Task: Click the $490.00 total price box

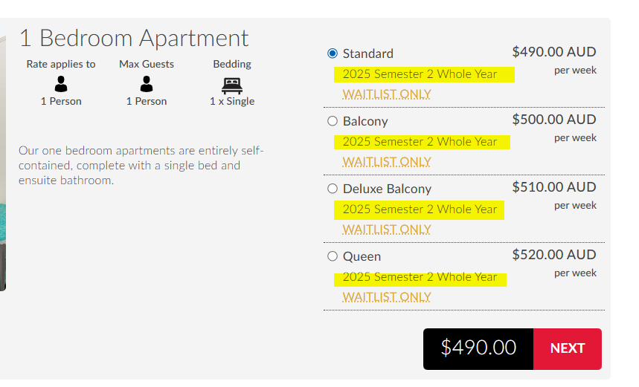Action: click(478, 348)
